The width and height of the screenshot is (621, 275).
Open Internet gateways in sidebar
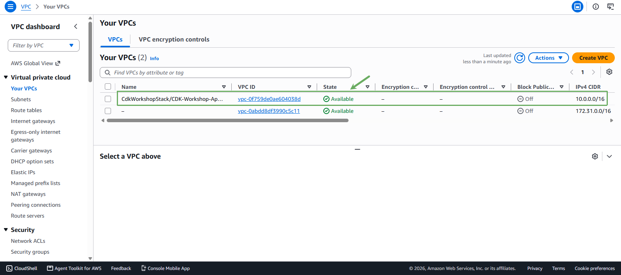click(33, 121)
